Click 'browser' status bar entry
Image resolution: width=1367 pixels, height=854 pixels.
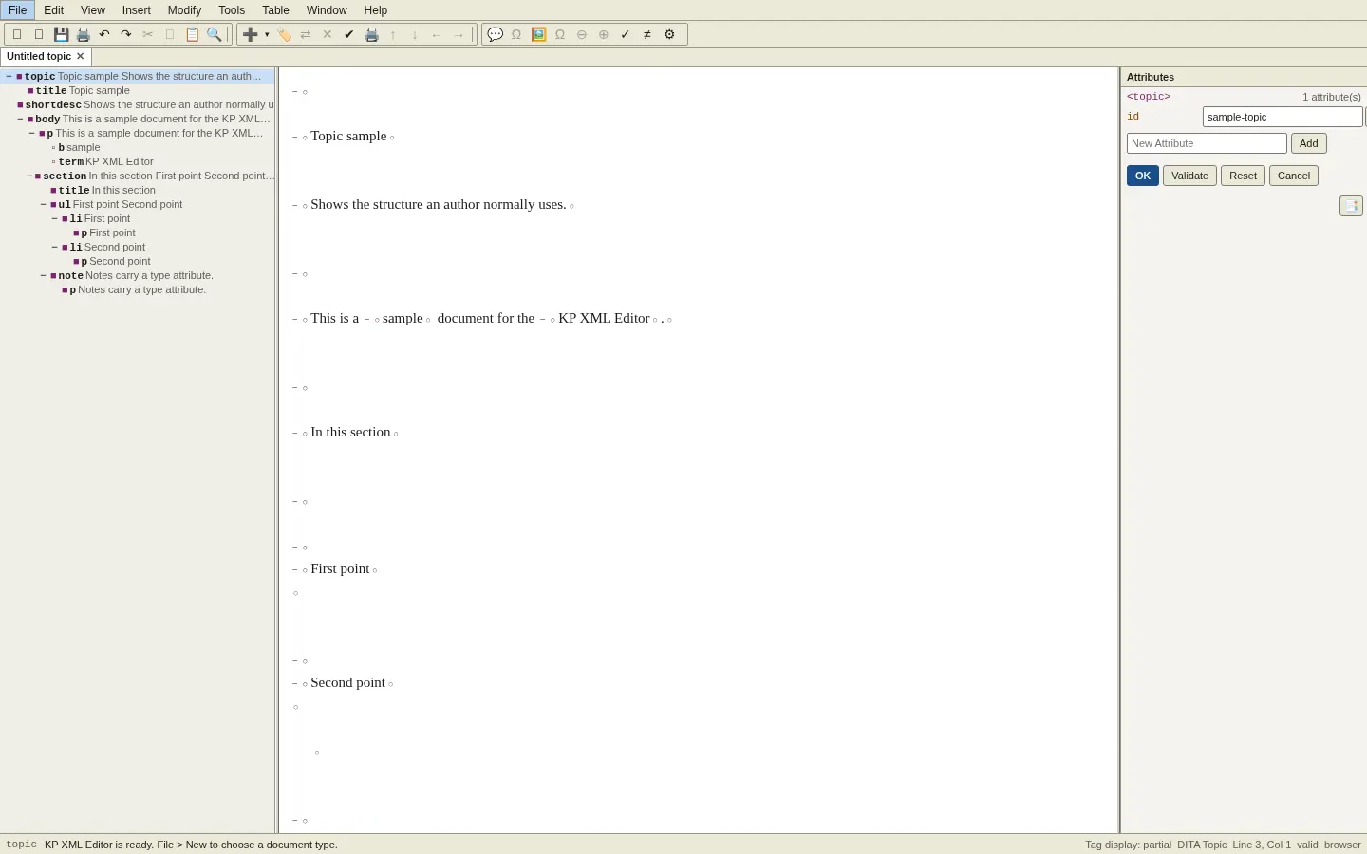[1342, 845]
